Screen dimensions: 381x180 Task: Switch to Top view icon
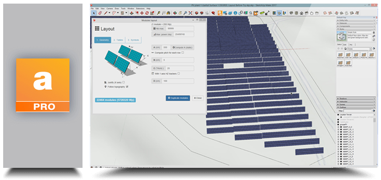point(296,13)
